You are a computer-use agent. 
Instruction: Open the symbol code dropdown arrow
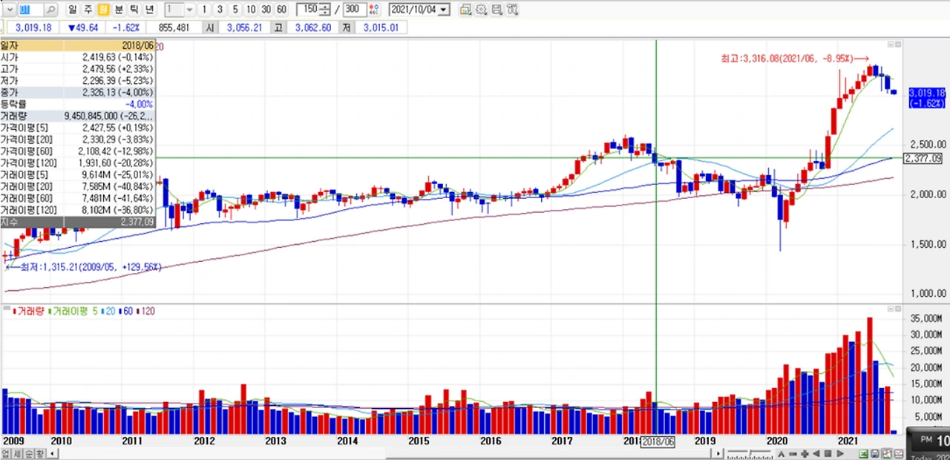click(x=10, y=10)
